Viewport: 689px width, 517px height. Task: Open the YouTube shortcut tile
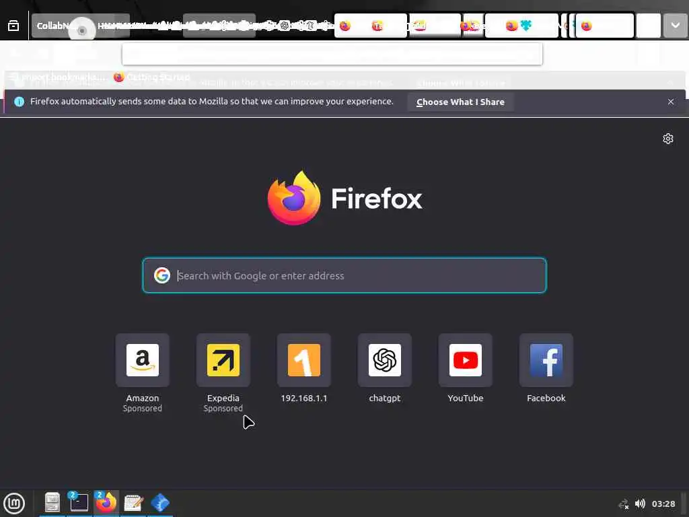tap(466, 360)
